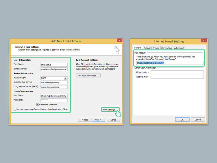Select the Incoming mail server field

pyautogui.click(x=54, y=83)
